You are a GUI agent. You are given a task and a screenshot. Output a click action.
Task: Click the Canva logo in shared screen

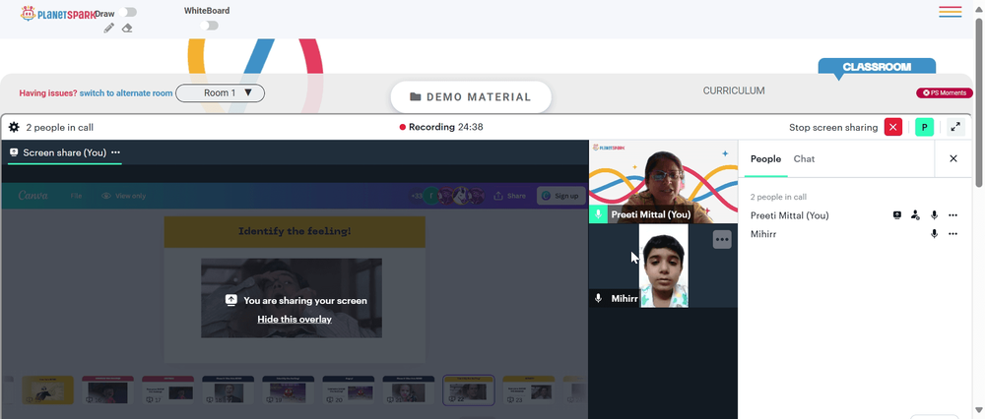(33, 196)
